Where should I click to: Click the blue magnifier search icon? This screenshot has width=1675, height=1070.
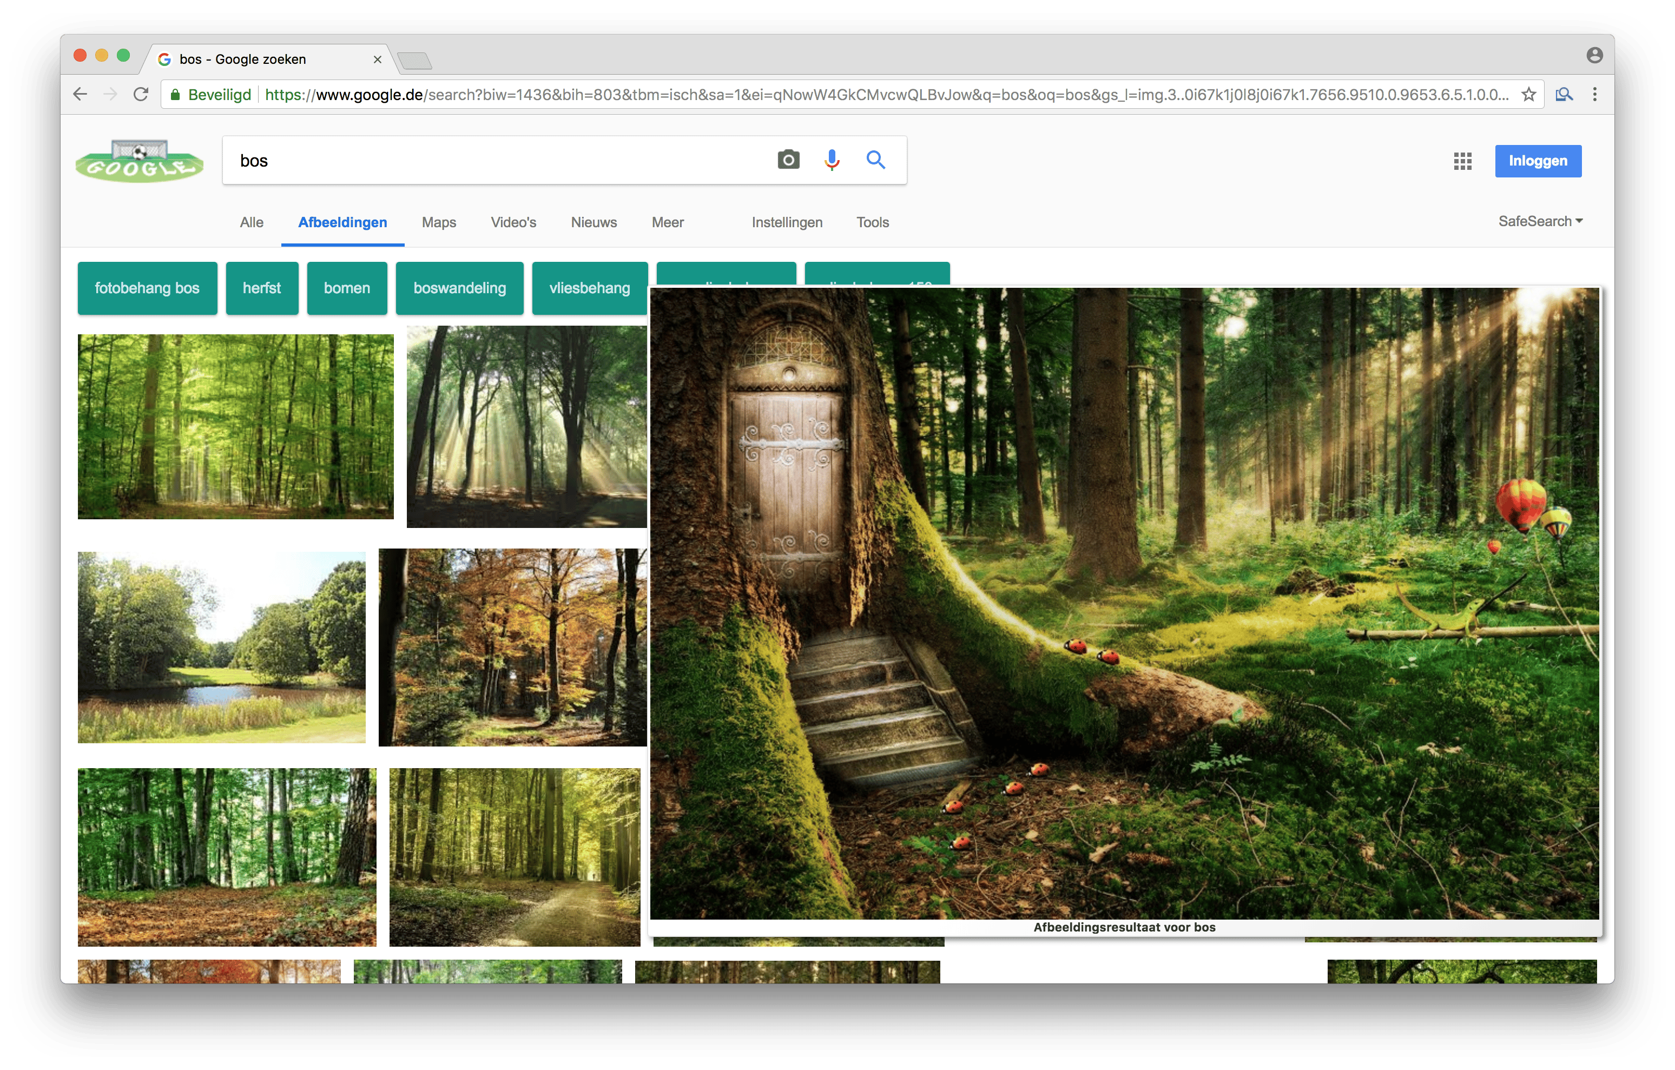point(875,160)
